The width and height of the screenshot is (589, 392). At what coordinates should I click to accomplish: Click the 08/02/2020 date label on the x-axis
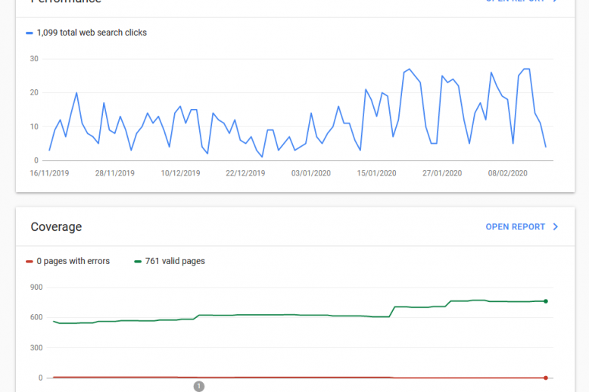pyautogui.click(x=507, y=173)
